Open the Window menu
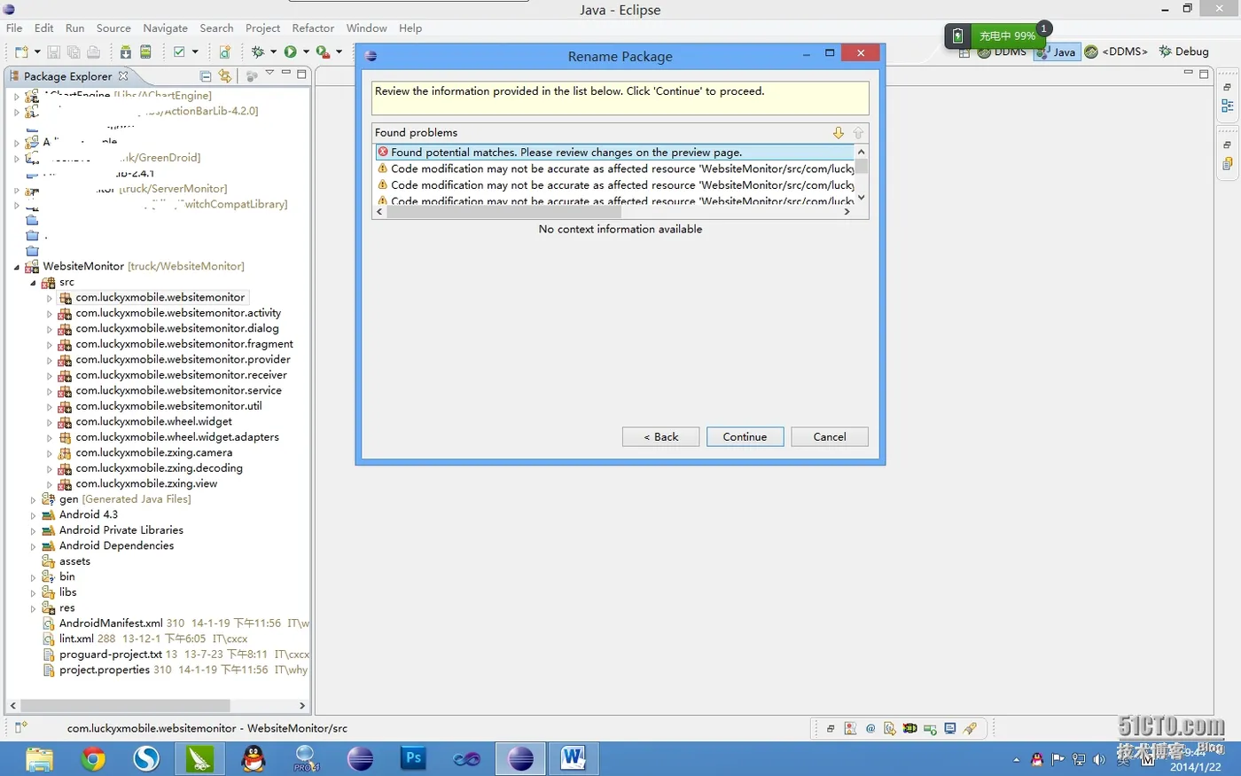Viewport: 1241px width, 776px height. tap(366, 28)
